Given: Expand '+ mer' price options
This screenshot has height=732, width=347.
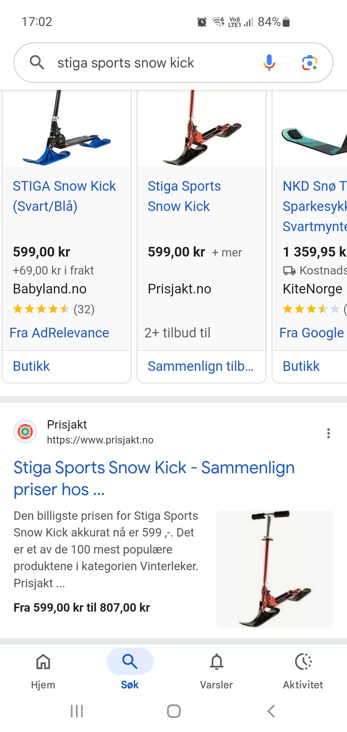Looking at the screenshot, I should coord(227,252).
